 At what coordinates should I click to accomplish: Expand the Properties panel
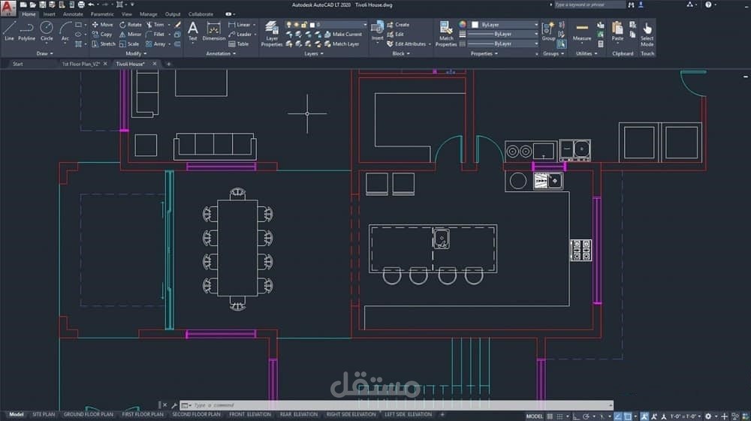(484, 53)
